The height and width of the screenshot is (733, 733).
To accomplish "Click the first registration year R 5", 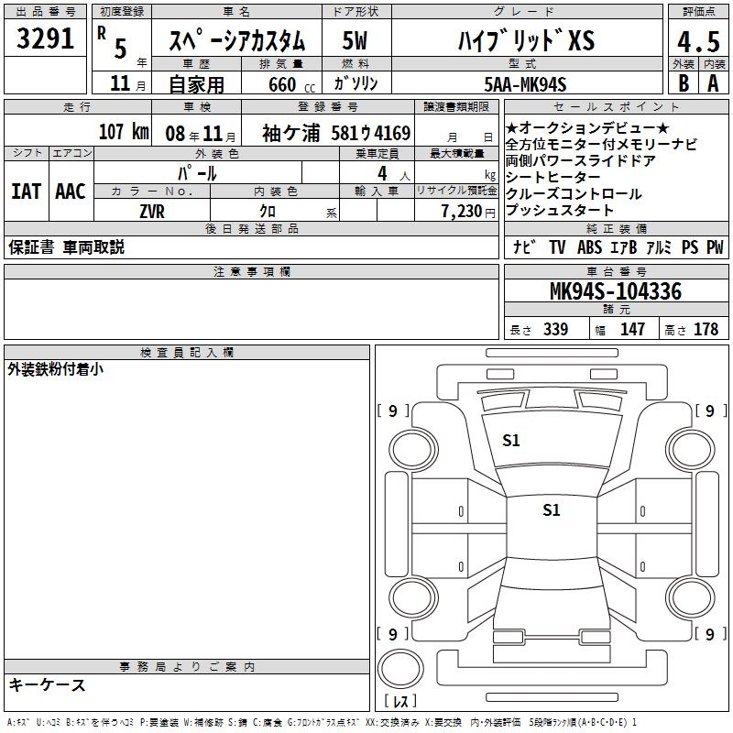I will click(x=113, y=42).
